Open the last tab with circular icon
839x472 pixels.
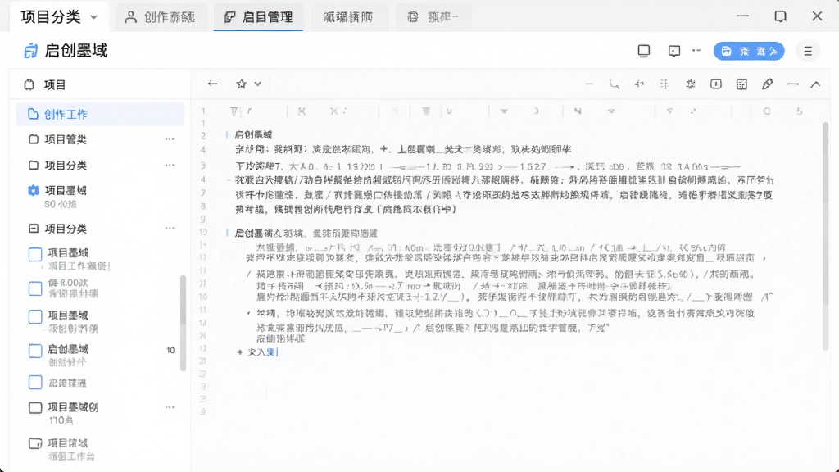tap(433, 17)
